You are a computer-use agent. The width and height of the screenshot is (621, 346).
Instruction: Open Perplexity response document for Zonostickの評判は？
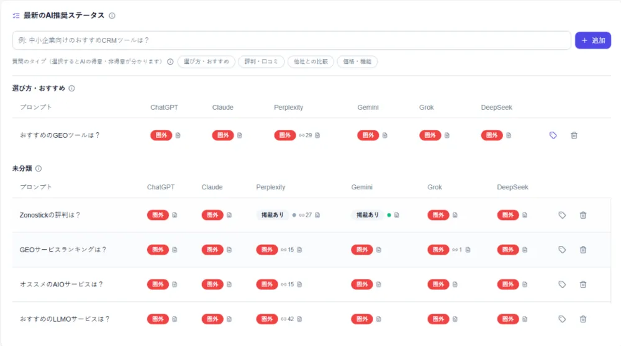coord(317,215)
